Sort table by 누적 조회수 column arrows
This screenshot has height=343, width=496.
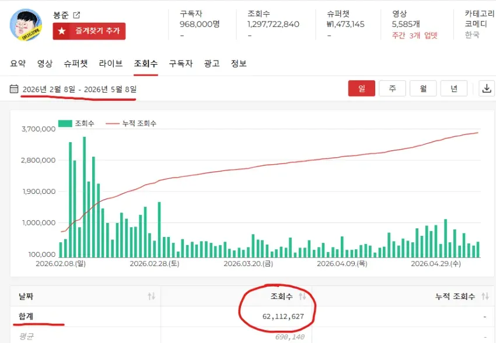pyautogui.click(x=485, y=296)
